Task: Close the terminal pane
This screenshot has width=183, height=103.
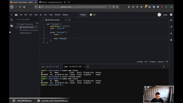Action: click(167, 67)
